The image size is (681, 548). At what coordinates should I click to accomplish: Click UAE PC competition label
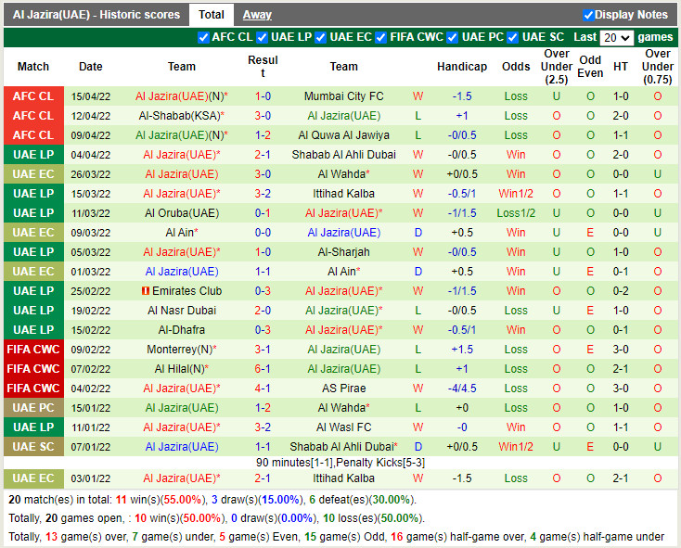(x=33, y=408)
